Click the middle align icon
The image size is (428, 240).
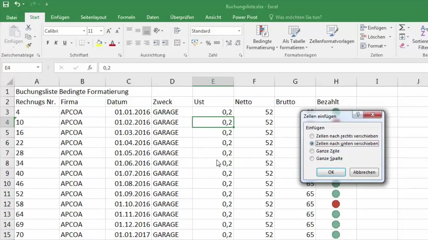(138, 31)
